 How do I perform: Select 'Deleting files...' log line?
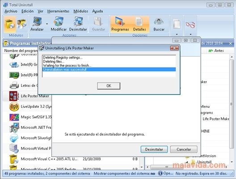54,61
